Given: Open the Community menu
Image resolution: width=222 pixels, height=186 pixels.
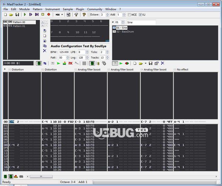Looking at the screenshot, I should [95, 9].
